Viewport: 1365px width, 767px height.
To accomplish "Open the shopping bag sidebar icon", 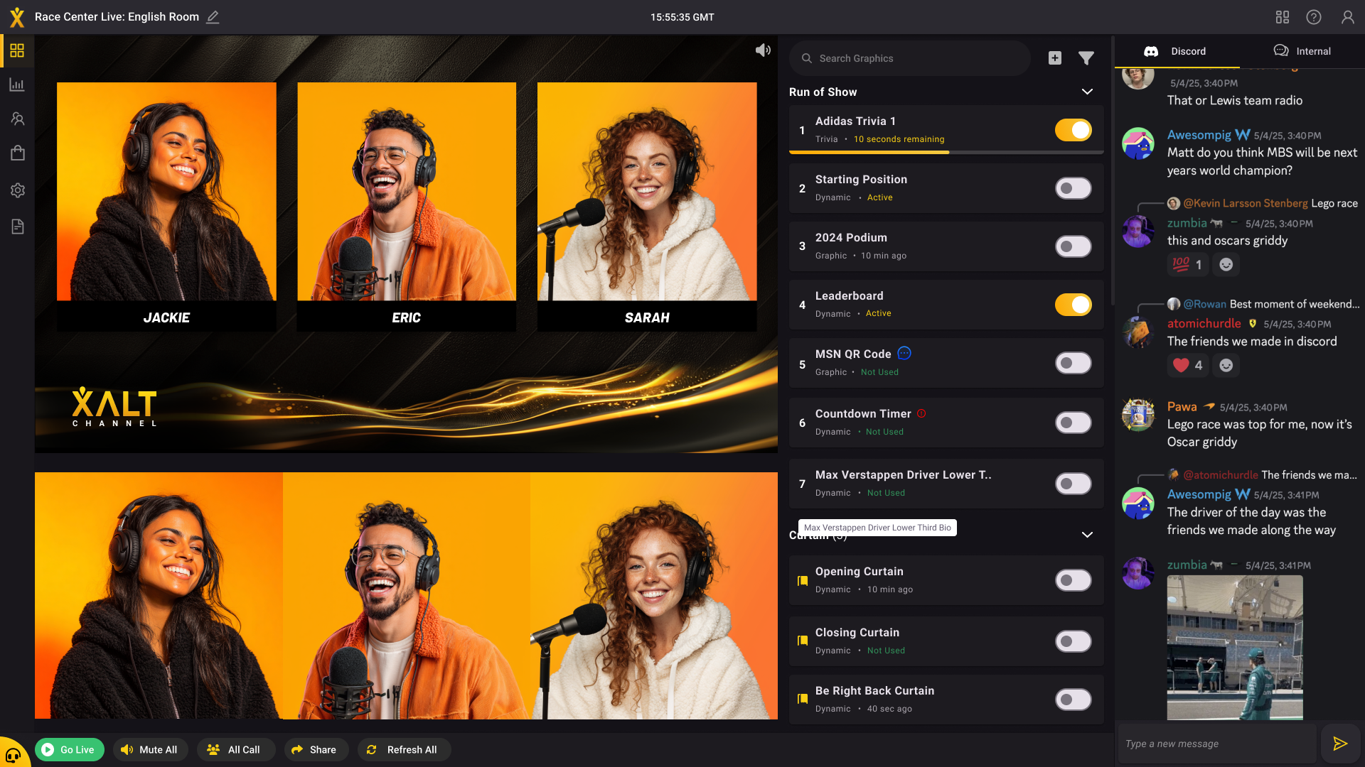I will 17,153.
